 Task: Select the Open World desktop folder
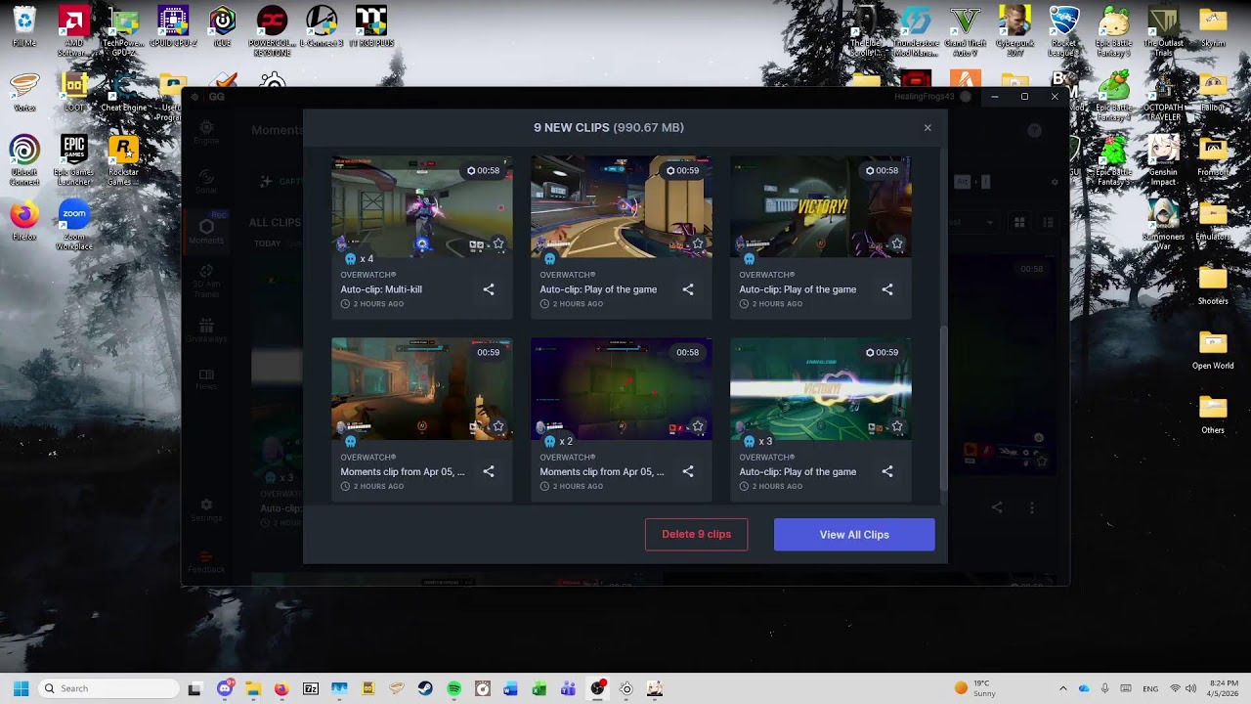pos(1213,350)
